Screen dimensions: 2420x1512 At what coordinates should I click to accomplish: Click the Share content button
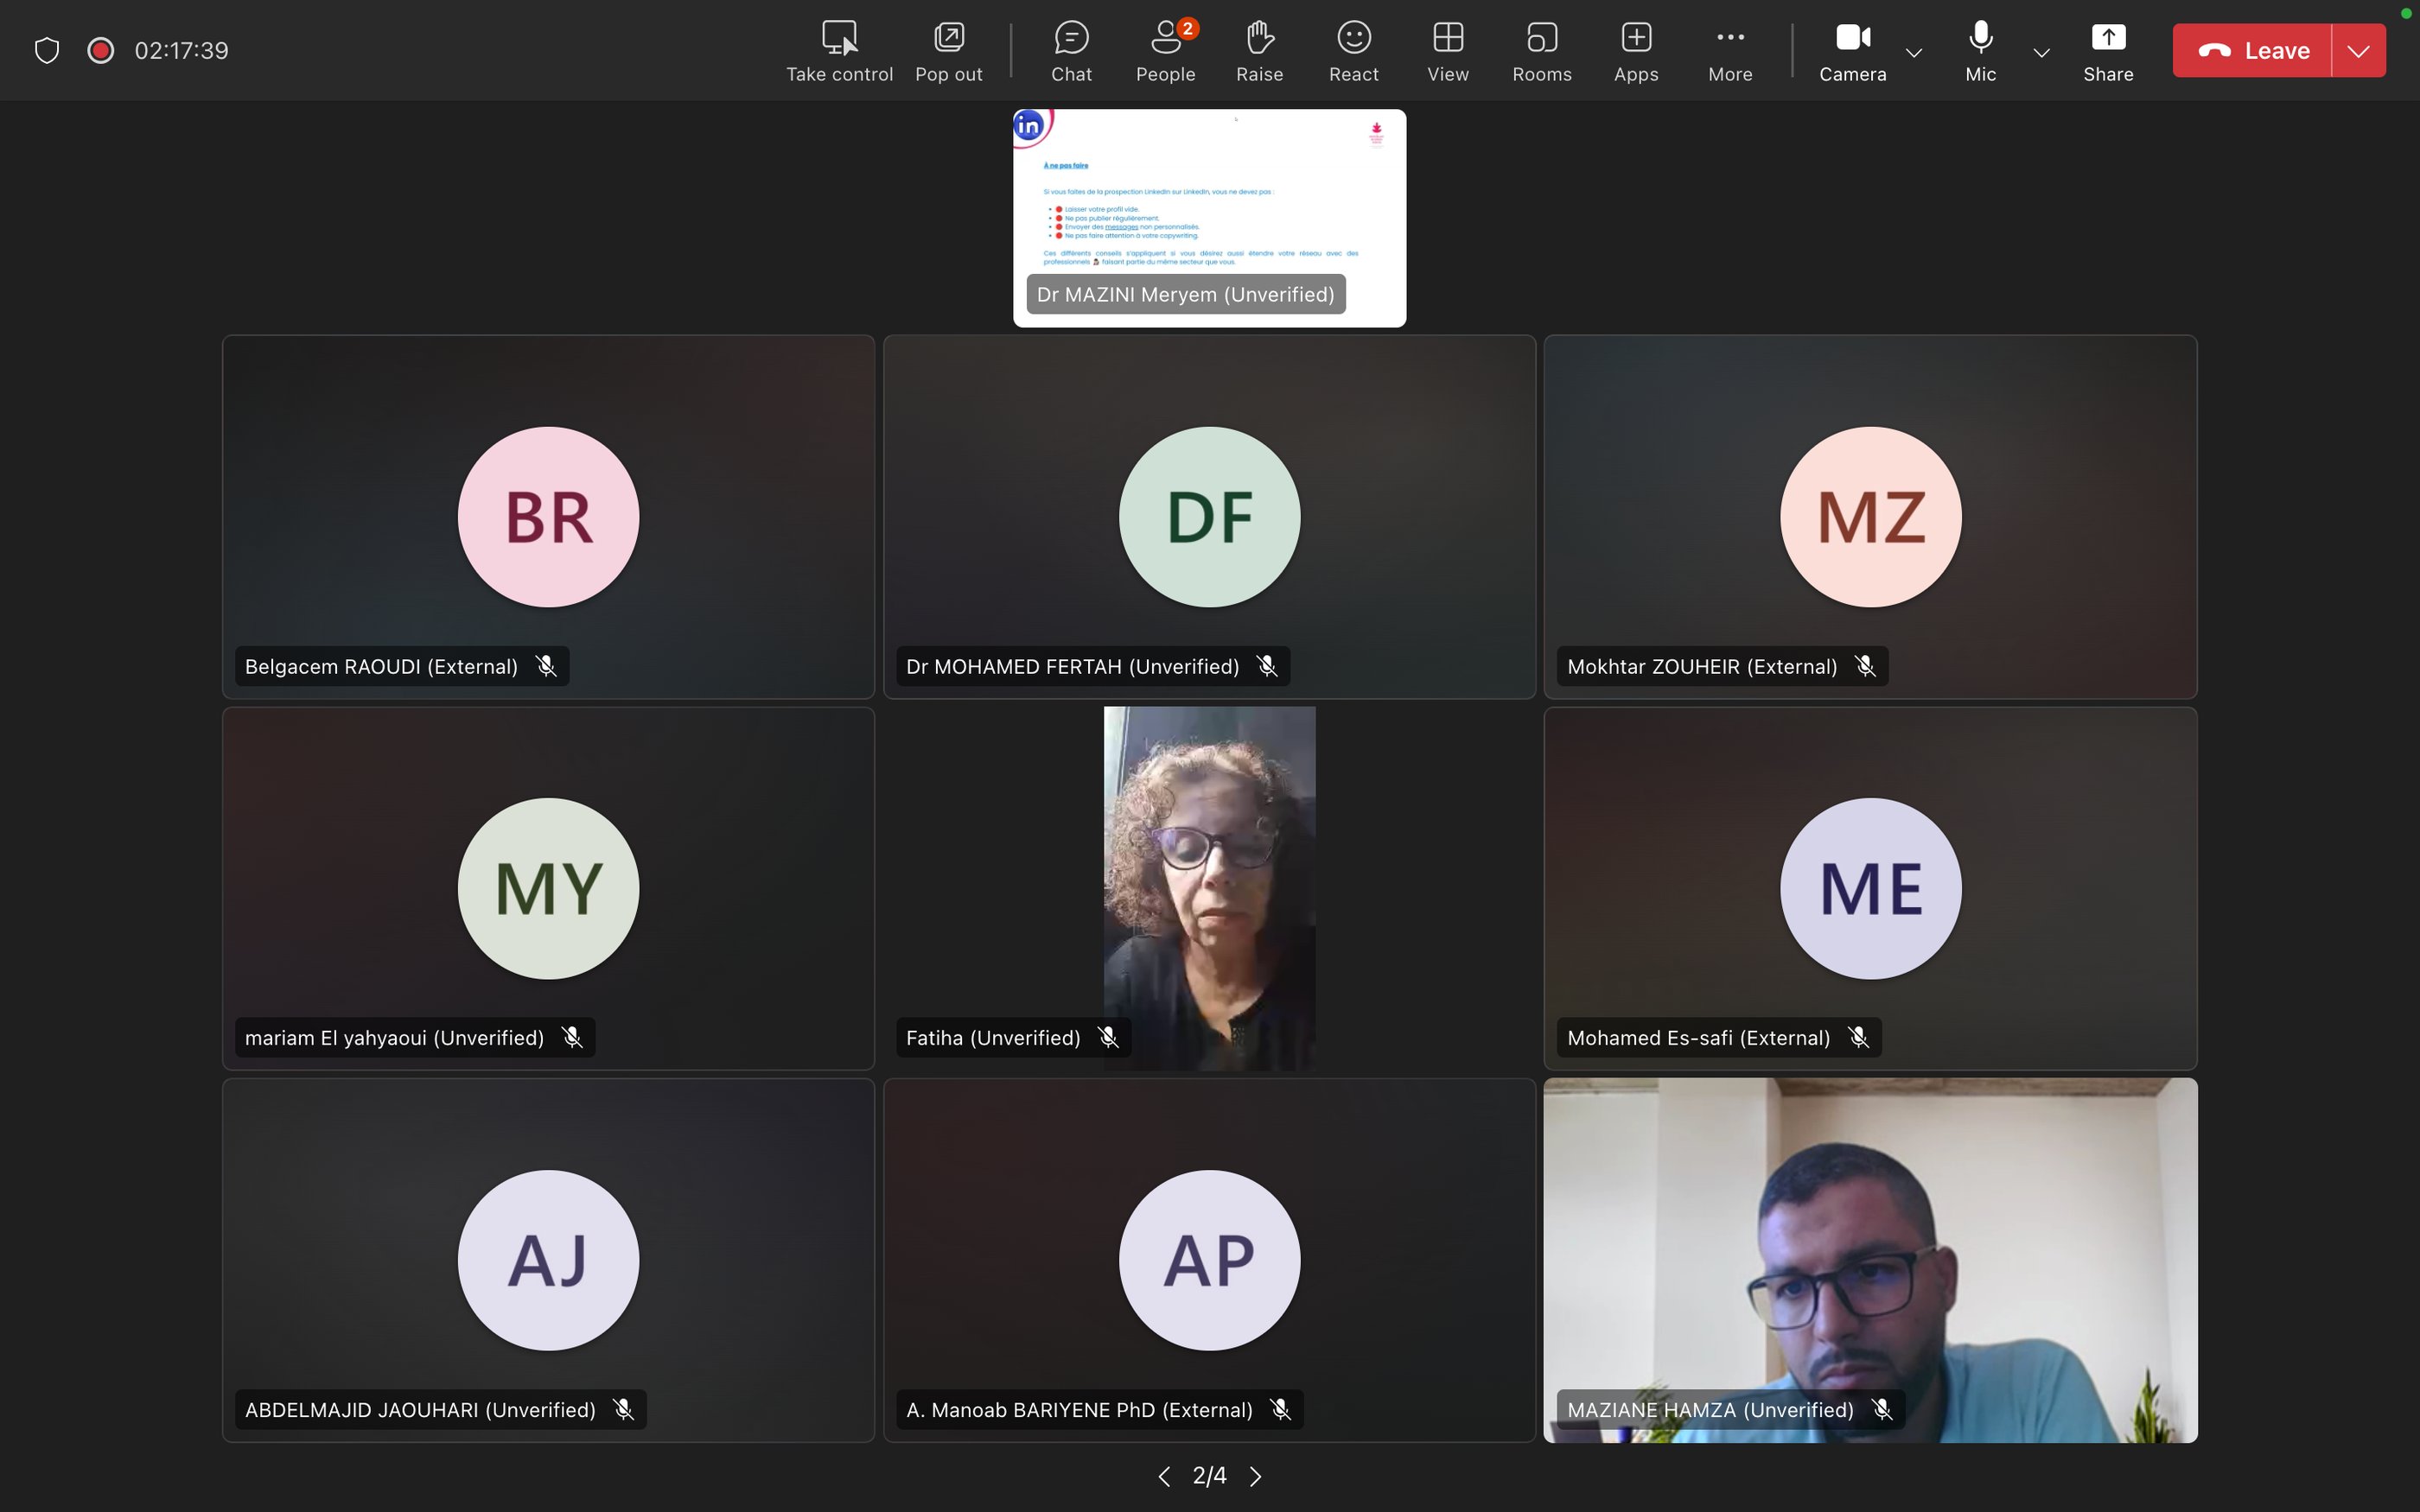point(2108,50)
